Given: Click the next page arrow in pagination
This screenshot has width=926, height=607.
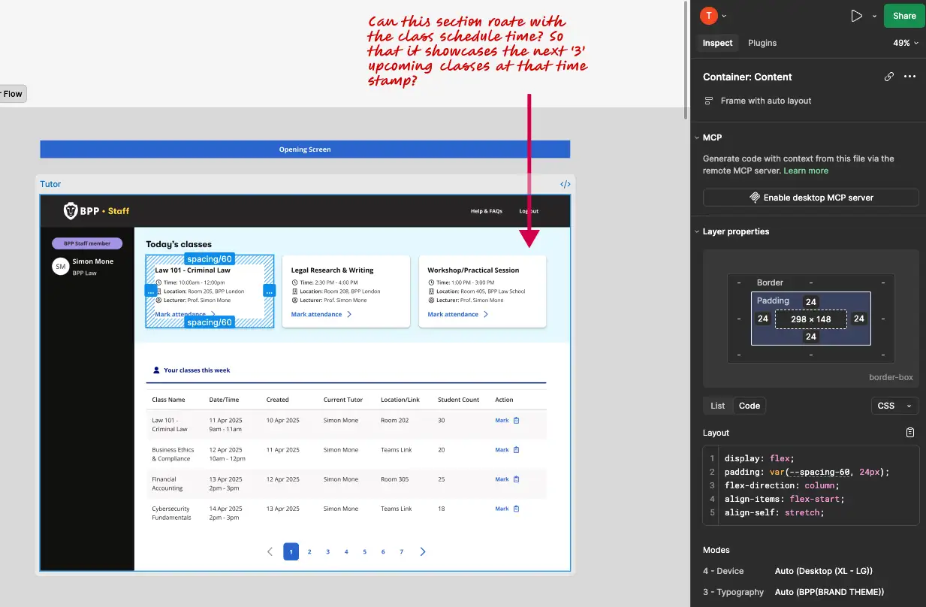Looking at the screenshot, I should (x=423, y=551).
